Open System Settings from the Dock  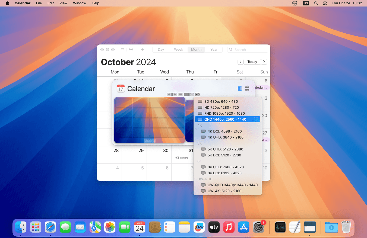tap(258, 227)
